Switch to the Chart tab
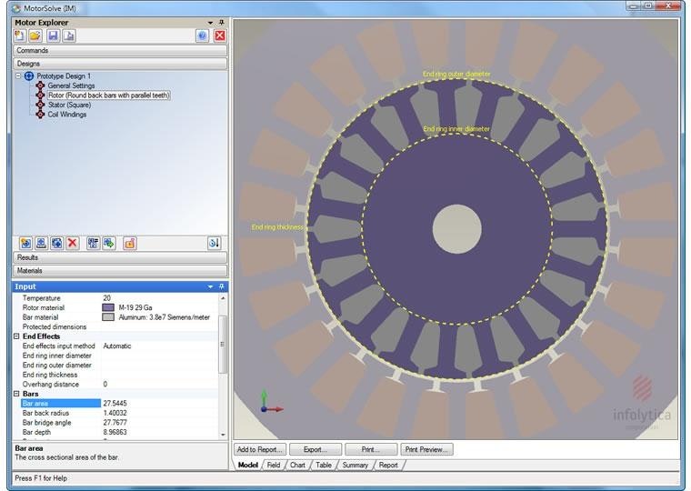The width and height of the screenshot is (691, 491). point(297,465)
